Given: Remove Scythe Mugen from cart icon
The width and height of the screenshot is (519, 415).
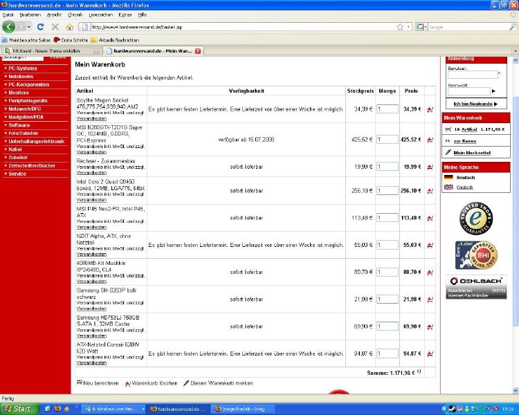Looking at the screenshot, I should tap(430, 109).
